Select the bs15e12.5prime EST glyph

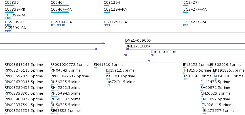point(108,73)
